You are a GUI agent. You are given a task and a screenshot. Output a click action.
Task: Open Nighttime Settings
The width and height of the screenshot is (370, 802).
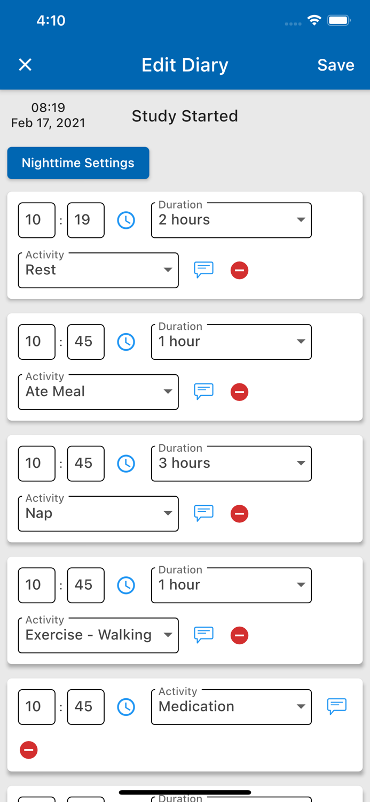78,163
